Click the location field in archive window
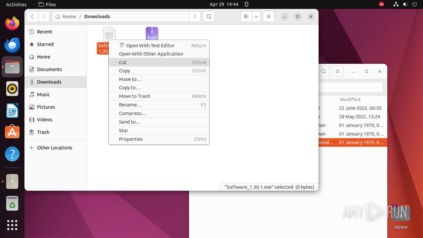The width and height of the screenshot is (423, 238). point(351,88)
